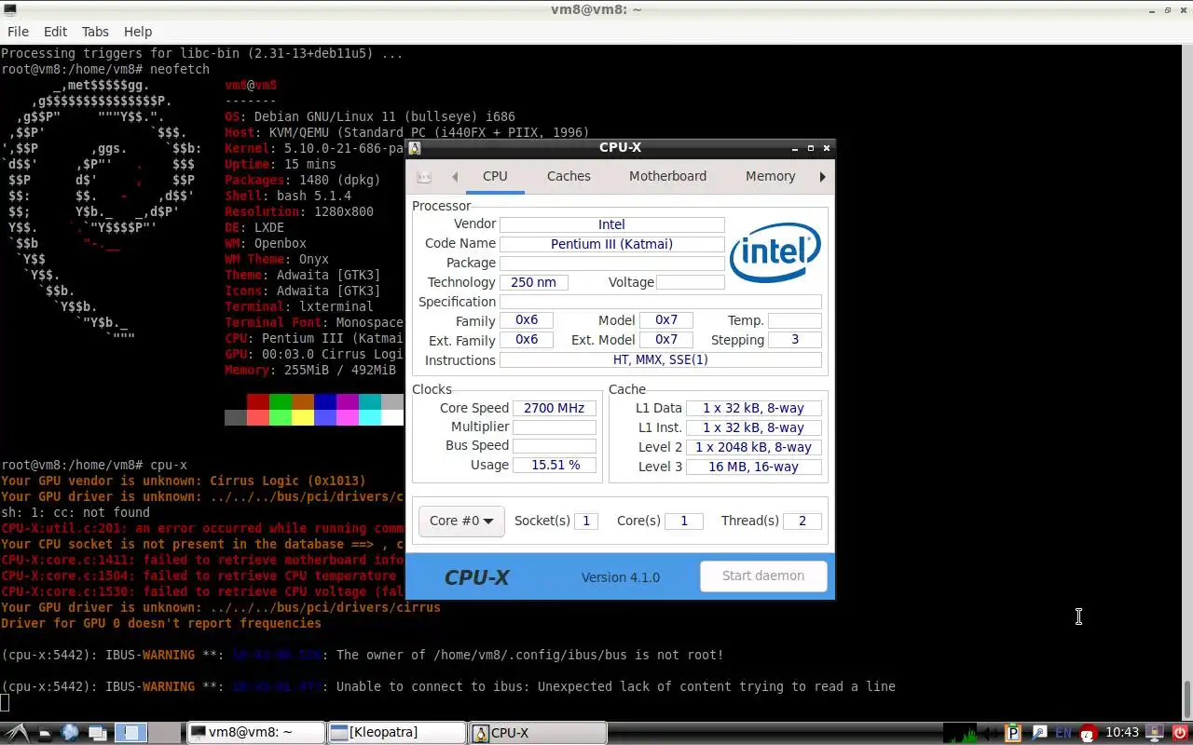
Task: Click the Ext. Family value 0x6
Action: (x=527, y=340)
